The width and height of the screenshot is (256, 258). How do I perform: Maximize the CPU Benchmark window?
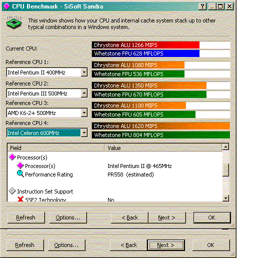(x=220, y=6)
